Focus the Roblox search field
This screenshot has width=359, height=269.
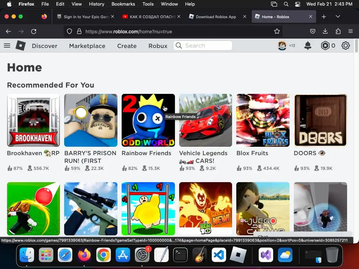click(x=203, y=46)
